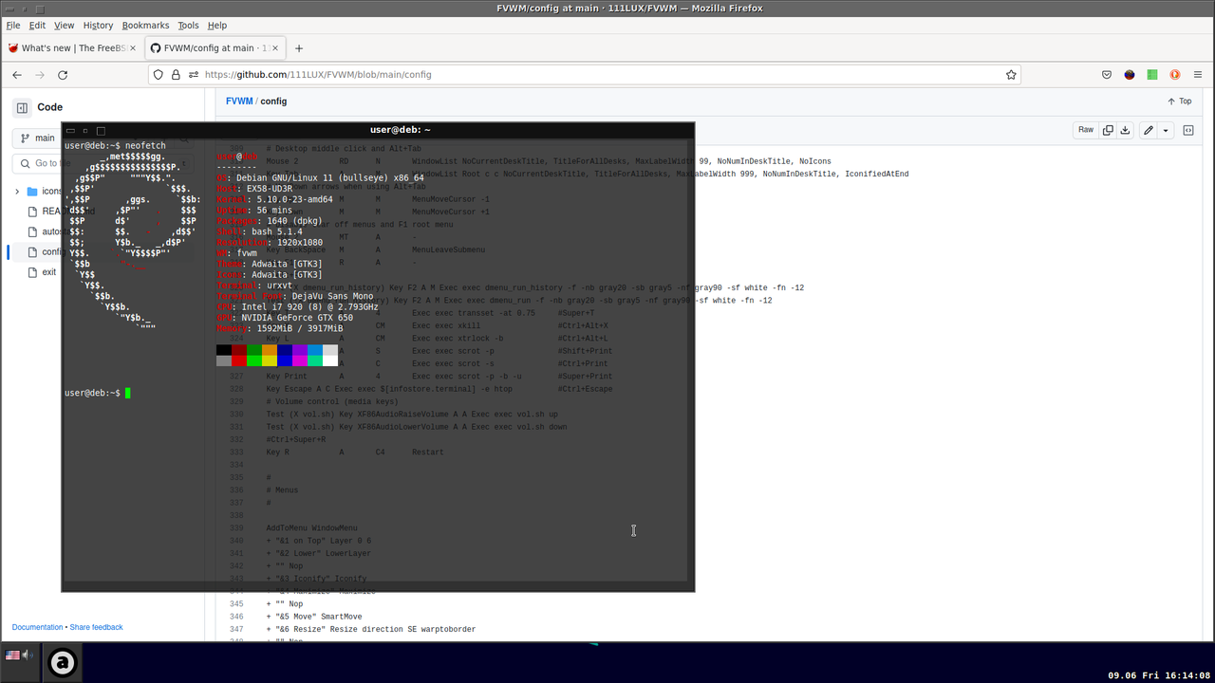1215x683 pixels.
Task: Open the Tools menu
Action: tap(188, 26)
